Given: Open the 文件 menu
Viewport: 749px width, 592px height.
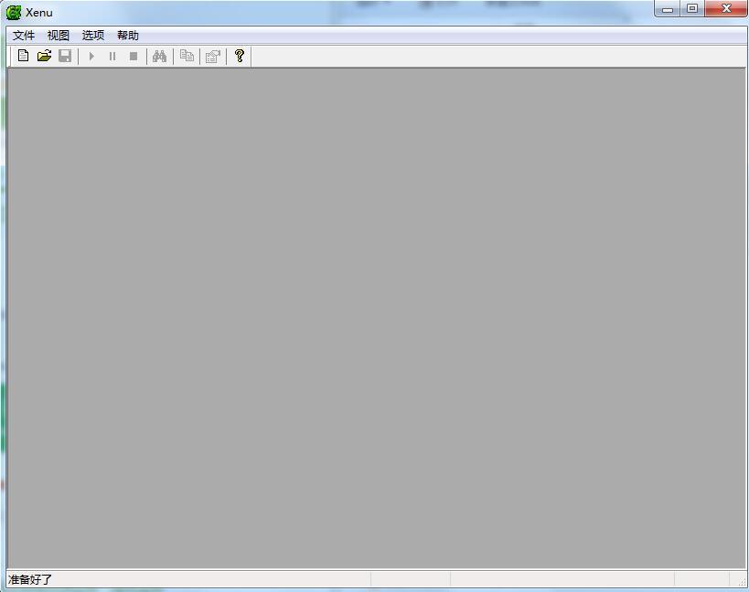Looking at the screenshot, I should point(24,36).
